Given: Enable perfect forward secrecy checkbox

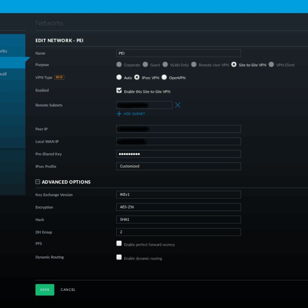Looking at the screenshot, I should 119,243.
